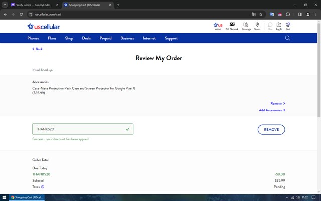
Task: Open a new browser tab
Action: (x=118, y=5)
